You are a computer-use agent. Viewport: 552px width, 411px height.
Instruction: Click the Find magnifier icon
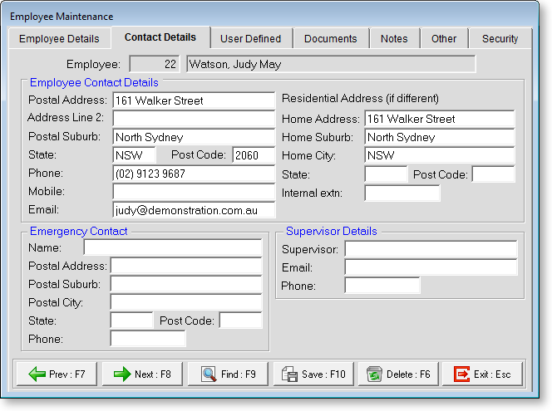point(208,374)
